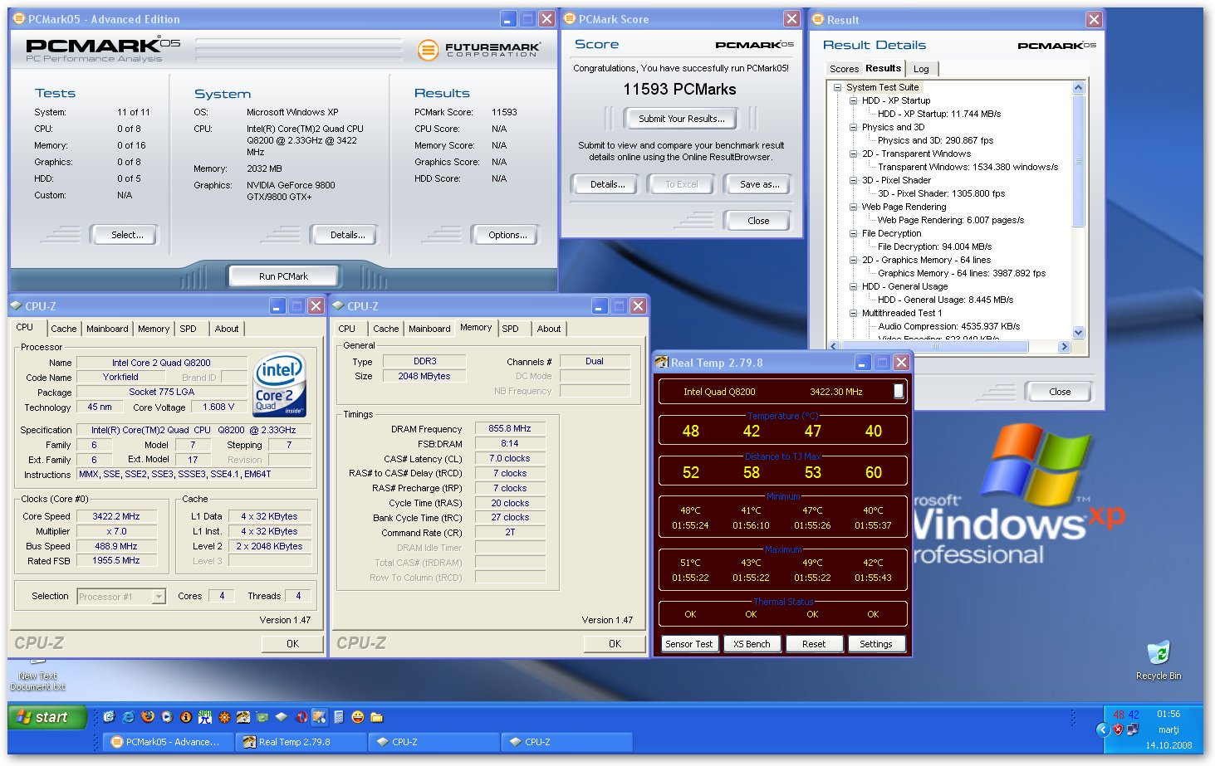Click the Intel Core 2 Quad logo
The image size is (1215, 766).
280,385
